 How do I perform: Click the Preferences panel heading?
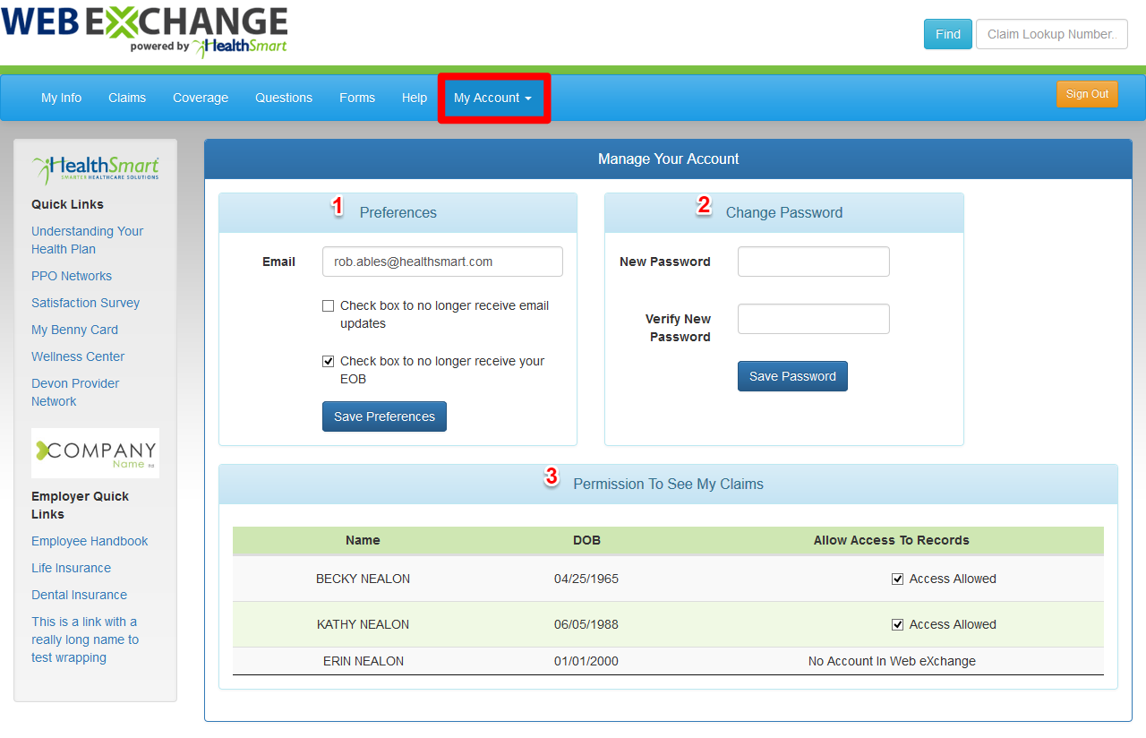click(398, 212)
